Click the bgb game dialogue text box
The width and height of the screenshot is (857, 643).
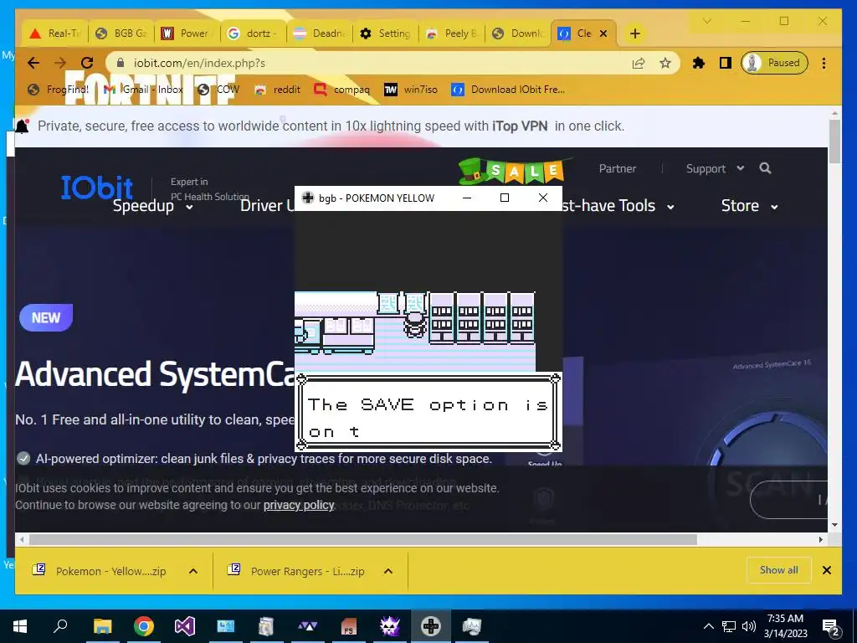click(428, 413)
